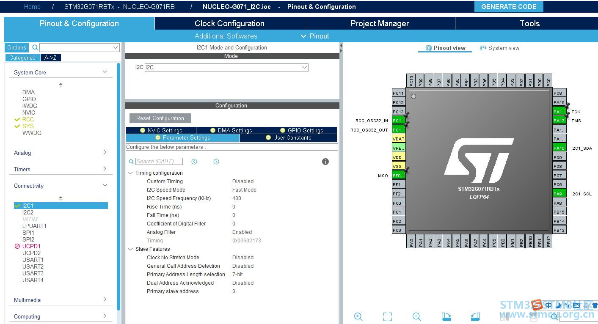Viewport: 598px width, 324px height.
Task: Click pin PC13 on the chip
Action: 399,112
